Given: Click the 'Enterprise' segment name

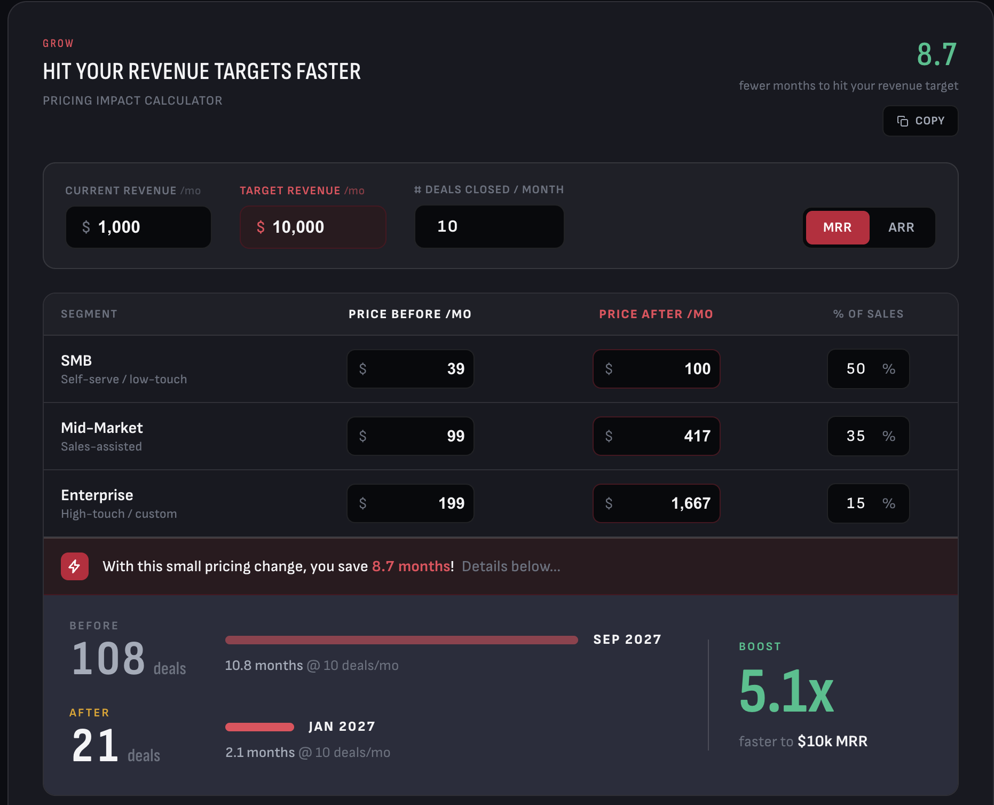Looking at the screenshot, I should pyautogui.click(x=97, y=495).
